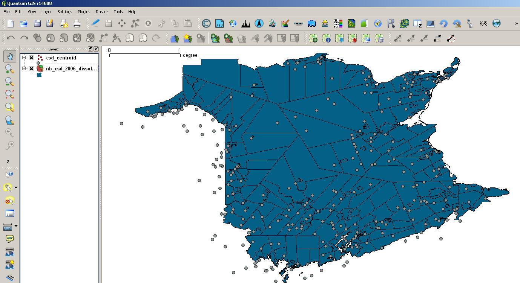Click the Copyright Label plugin icon
Image resolution: width=520 pixels, height=283 pixels.
206,23
